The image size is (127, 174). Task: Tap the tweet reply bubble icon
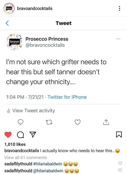[x=21, y=122]
